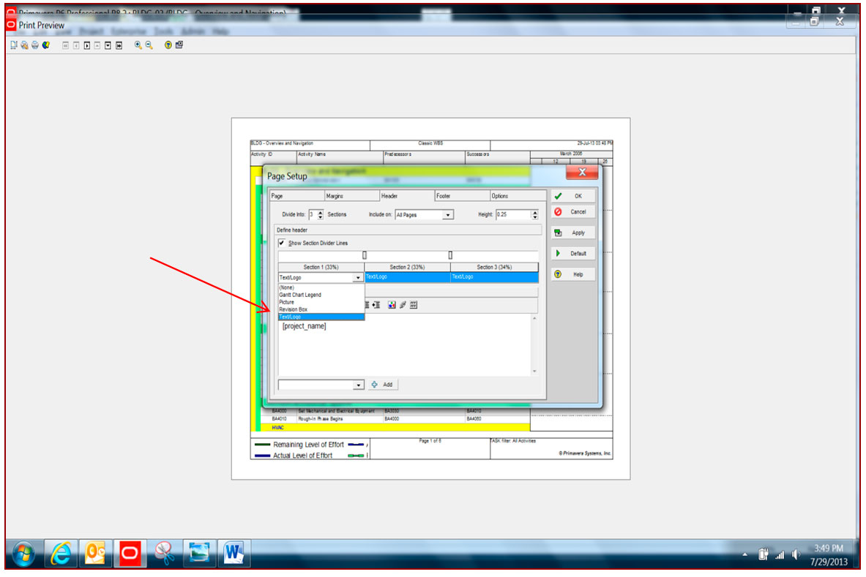
Task: Open Page Setup icon in Print Preview toolbar
Action: click(14, 45)
